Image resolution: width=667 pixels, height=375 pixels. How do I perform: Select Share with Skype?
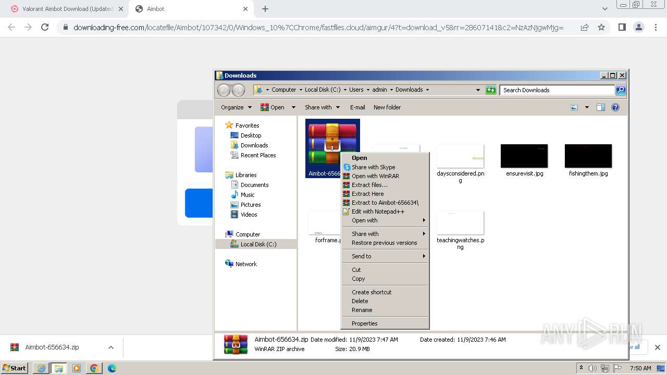point(385,167)
